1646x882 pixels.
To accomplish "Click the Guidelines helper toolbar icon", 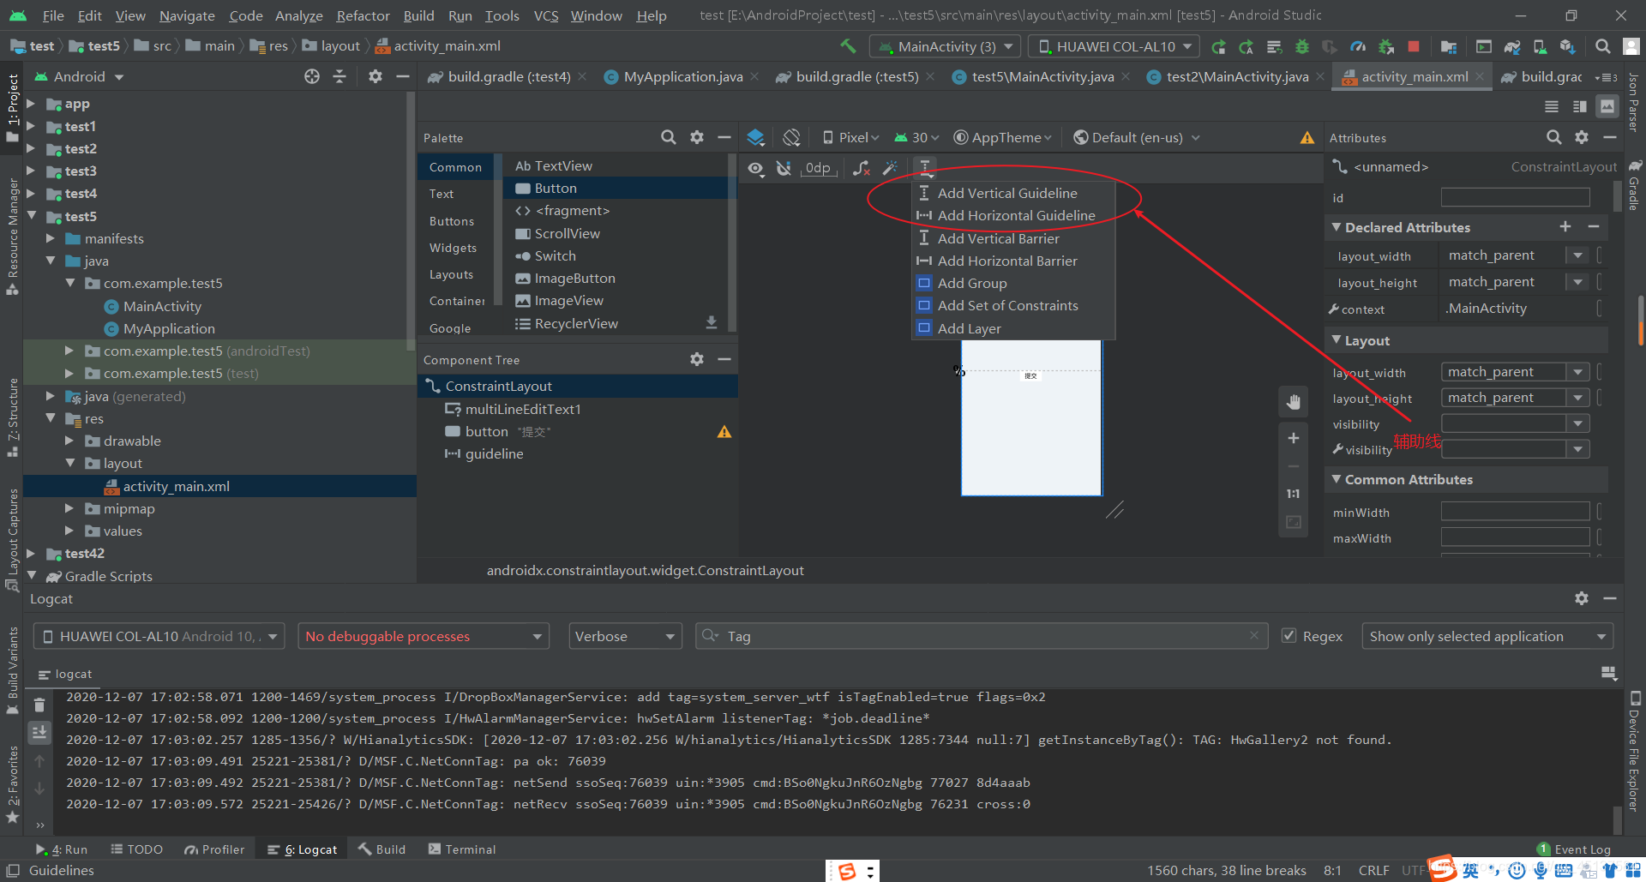I will tap(925, 168).
